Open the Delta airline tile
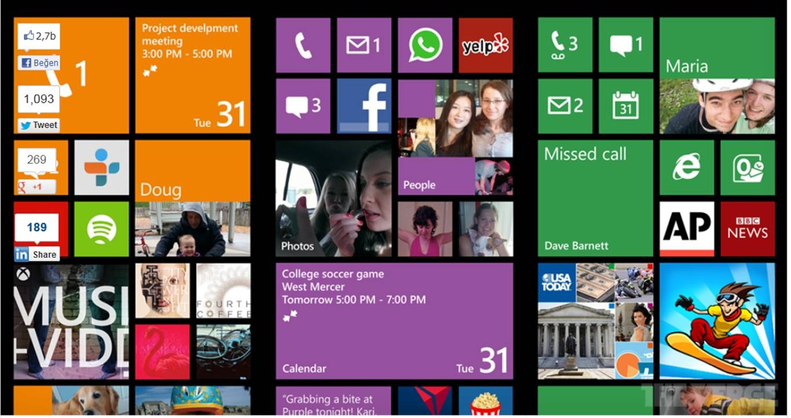Image resolution: width=791 pixels, height=418 pixels. pyautogui.click(x=425, y=401)
